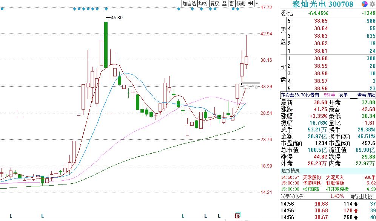Open the dropdown arrow at toolbar end
This screenshot has width=376, height=221.
(x=256, y=3)
